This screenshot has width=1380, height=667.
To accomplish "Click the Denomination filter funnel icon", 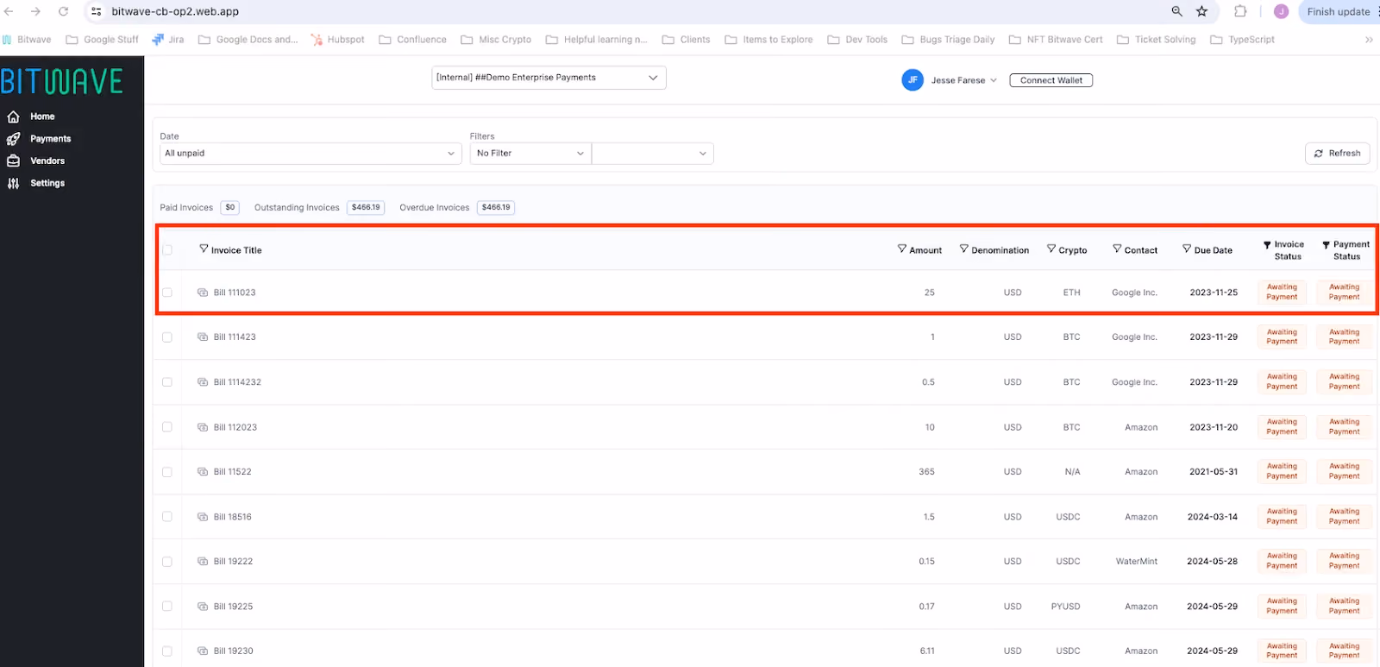I will 964,249.
